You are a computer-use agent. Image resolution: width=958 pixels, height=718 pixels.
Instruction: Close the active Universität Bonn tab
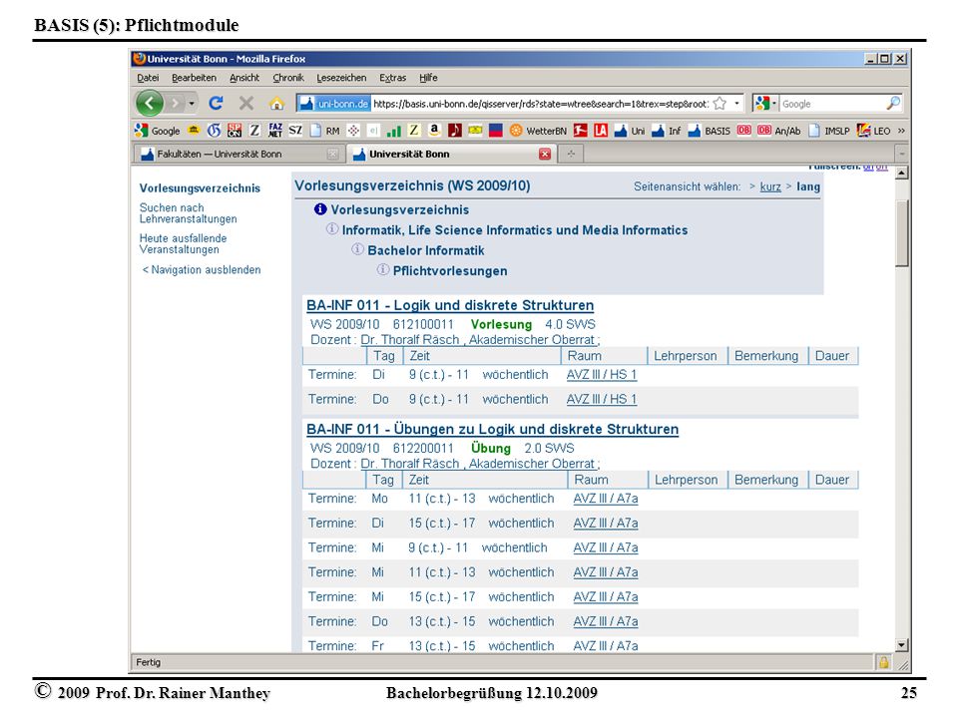pyautogui.click(x=545, y=154)
